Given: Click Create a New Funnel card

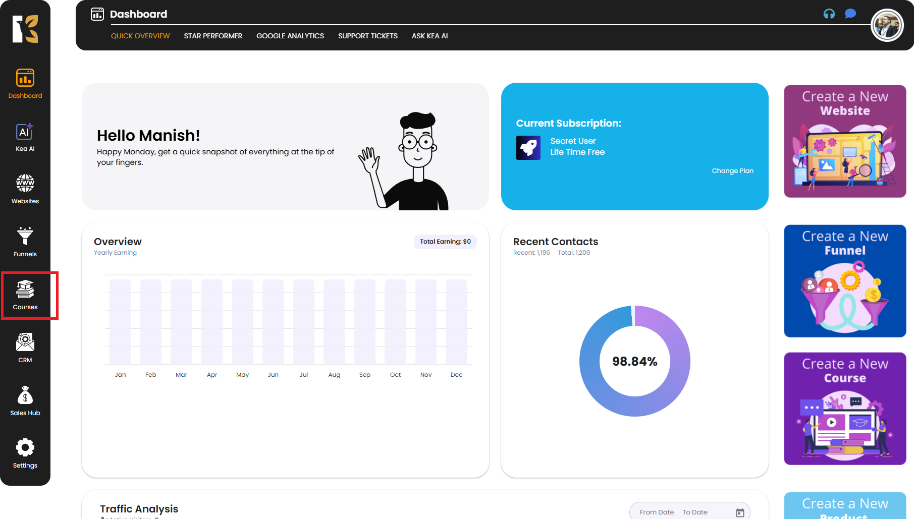Looking at the screenshot, I should (845, 281).
